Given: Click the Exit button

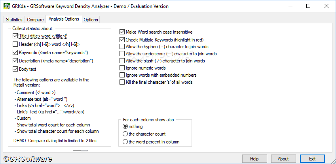Looking at the screenshot, I should coord(312,159).
